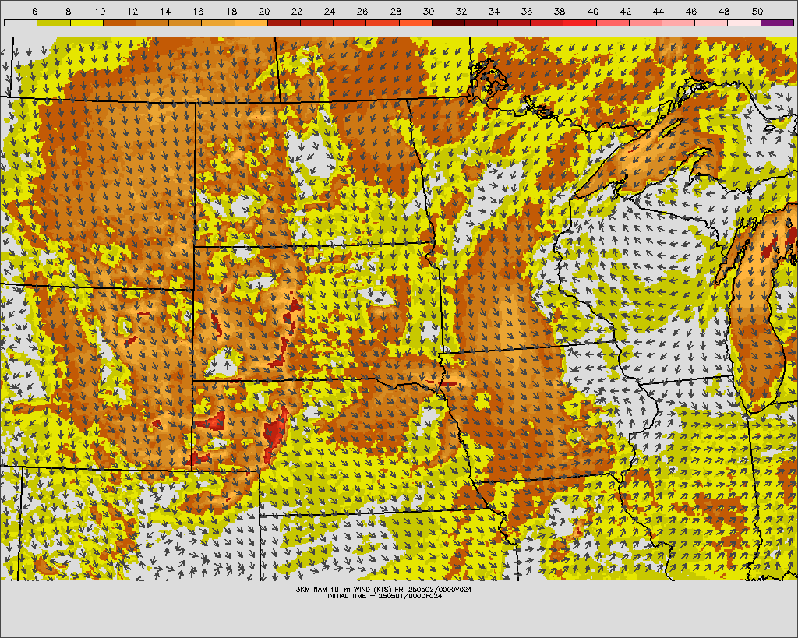Click the legend label "10"

tap(100, 11)
